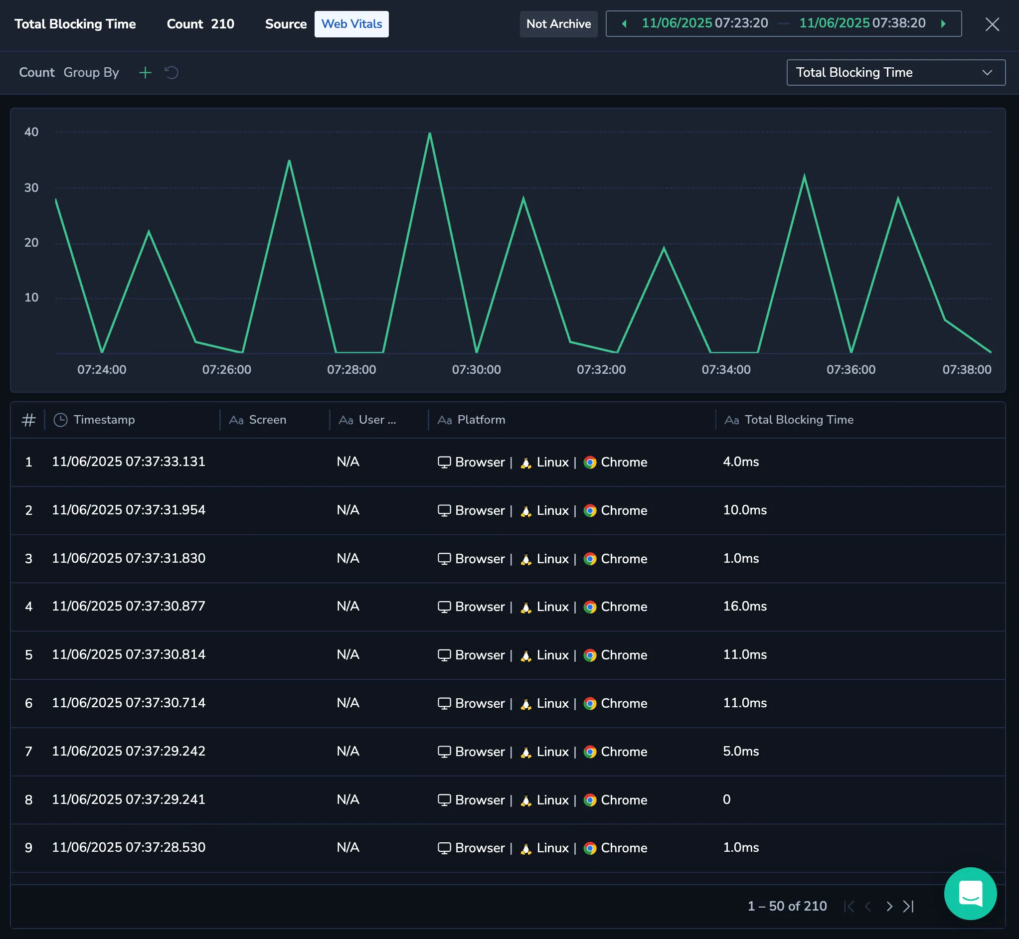Viewport: 1019px width, 939px height.
Task: Click the 16.0ms blocking time value
Action: pyautogui.click(x=744, y=606)
